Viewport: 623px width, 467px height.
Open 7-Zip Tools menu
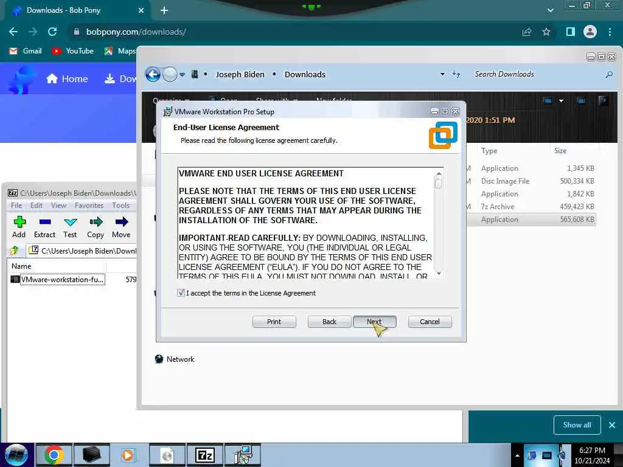pos(121,206)
